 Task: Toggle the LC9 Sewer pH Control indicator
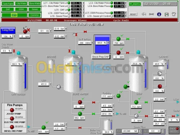coord(112,16)
